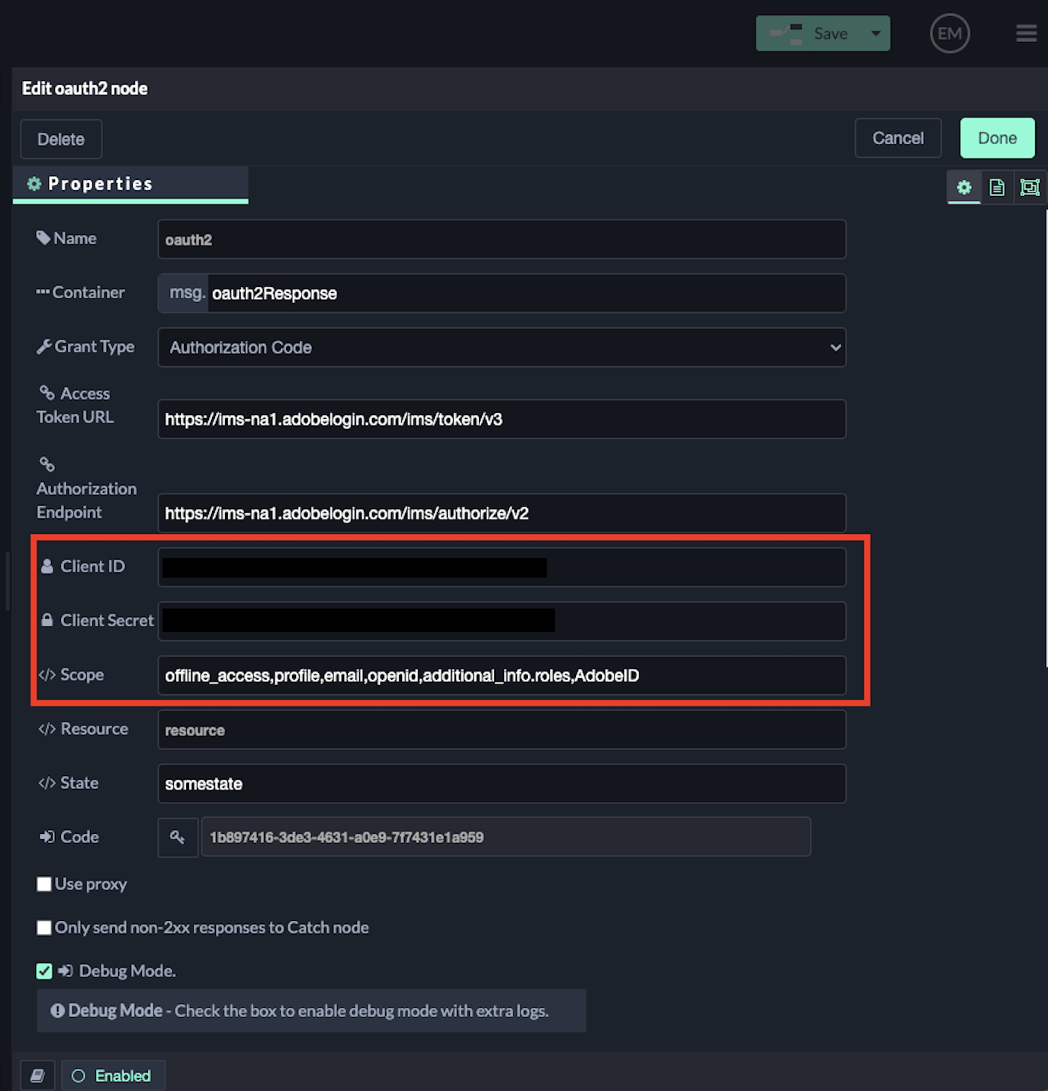The height and width of the screenshot is (1091, 1048).
Task: Click the Done button
Action: (x=997, y=138)
